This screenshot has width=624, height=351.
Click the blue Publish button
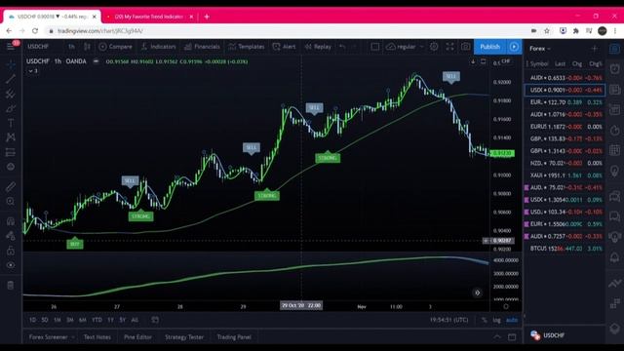pos(489,47)
